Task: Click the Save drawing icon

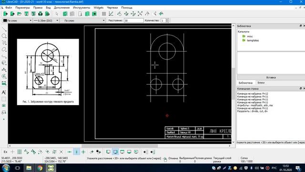Action: point(26,14)
